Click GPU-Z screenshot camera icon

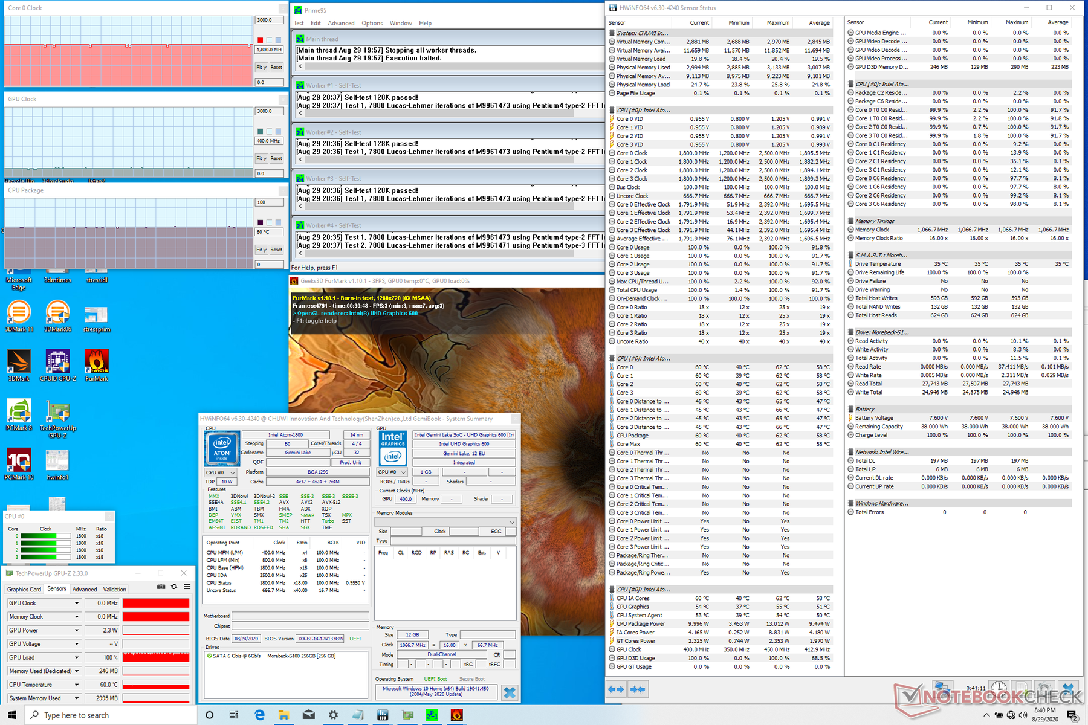point(161,587)
